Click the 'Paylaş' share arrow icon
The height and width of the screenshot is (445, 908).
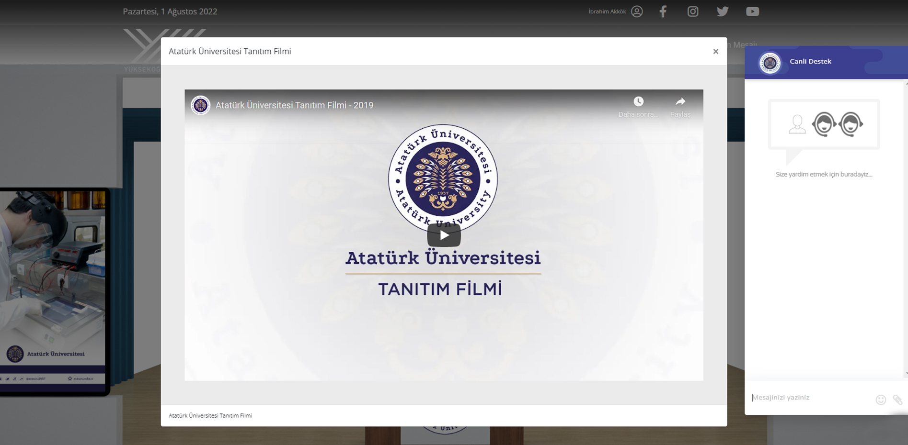(680, 101)
